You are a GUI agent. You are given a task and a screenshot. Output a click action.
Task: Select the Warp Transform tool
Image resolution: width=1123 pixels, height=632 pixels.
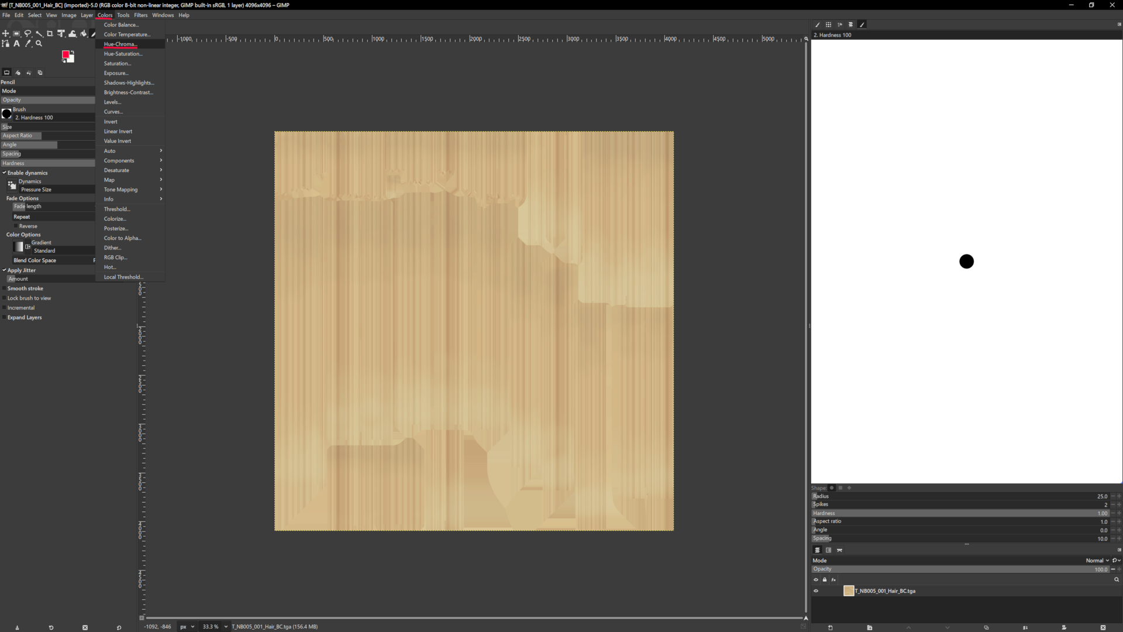(x=73, y=34)
